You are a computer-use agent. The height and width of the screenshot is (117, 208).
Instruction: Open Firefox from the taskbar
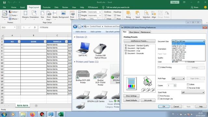click(x=32, y=114)
